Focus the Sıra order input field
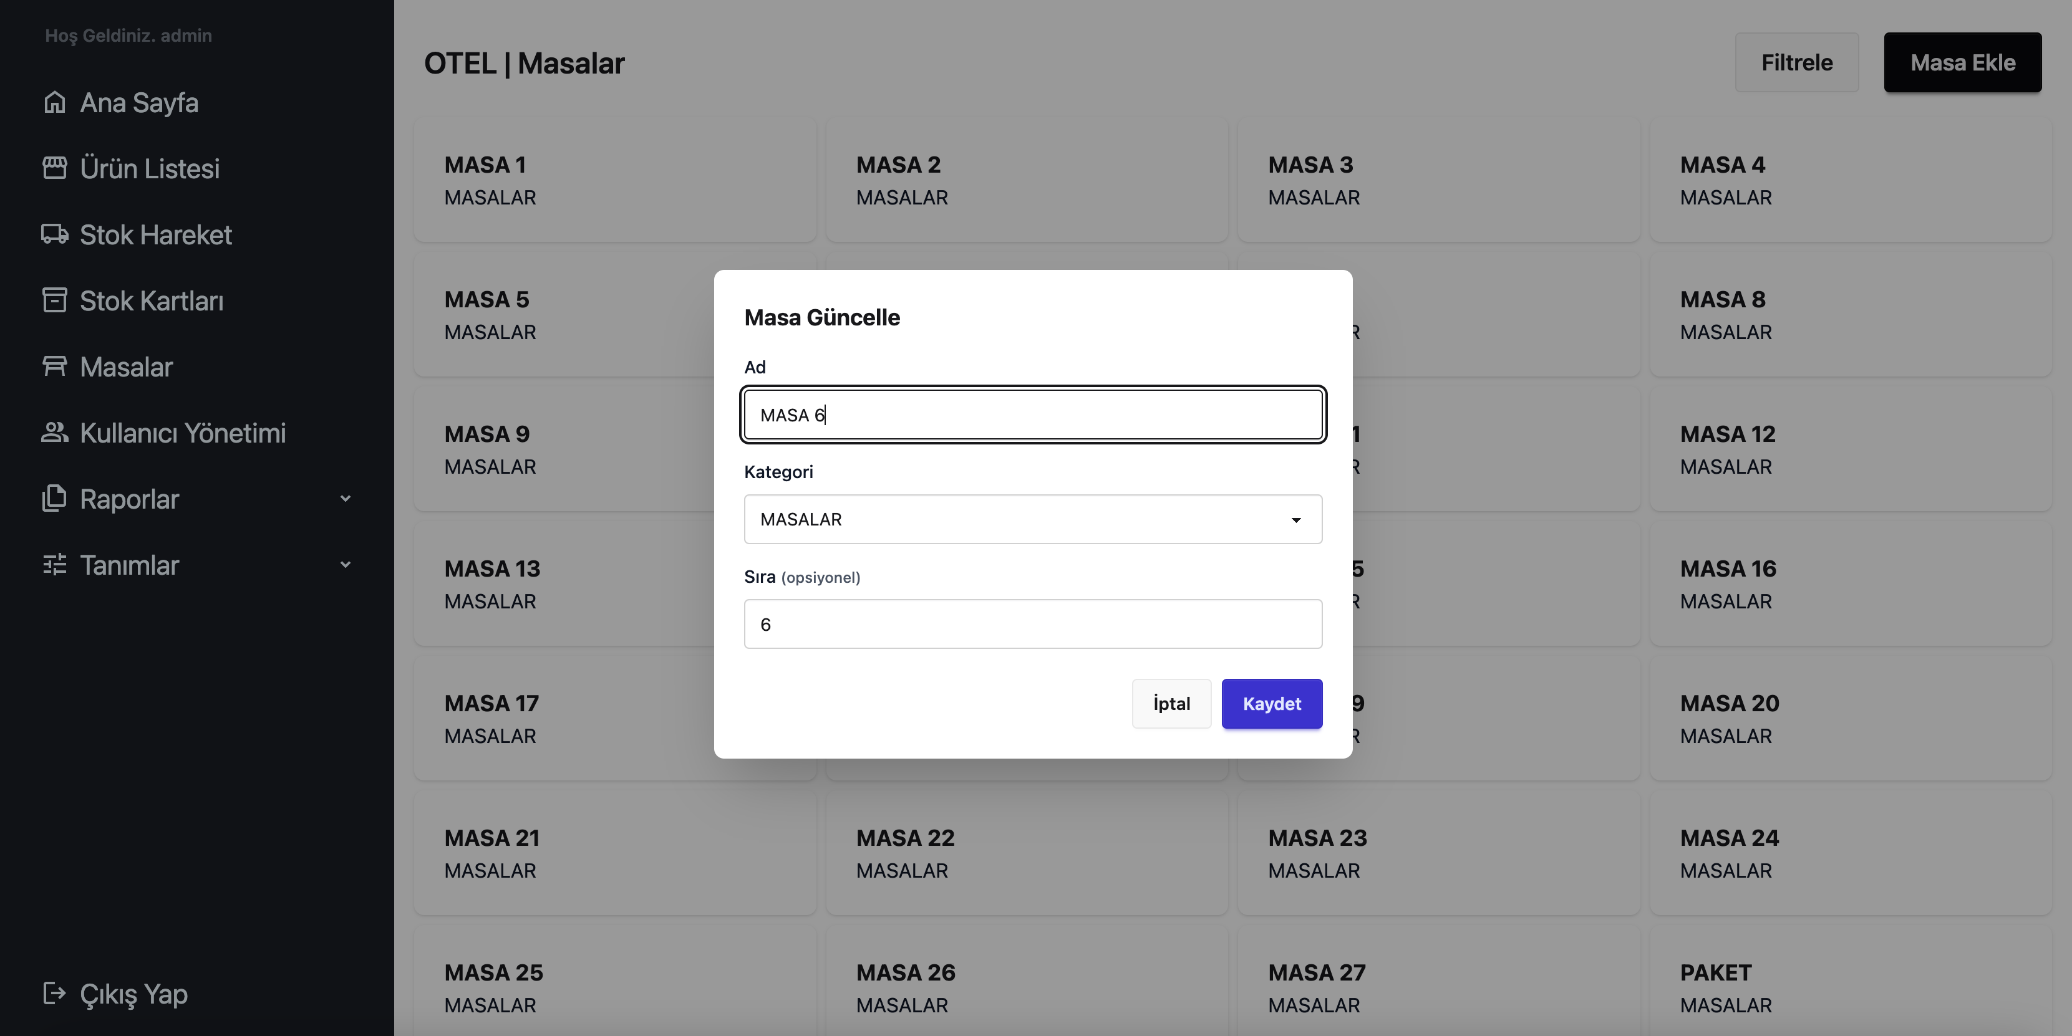The width and height of the screenshot is (2072, 1036). pyautogui.click(x=1032, y=624)
